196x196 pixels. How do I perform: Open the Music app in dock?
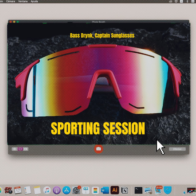click(x=47, y=190)
